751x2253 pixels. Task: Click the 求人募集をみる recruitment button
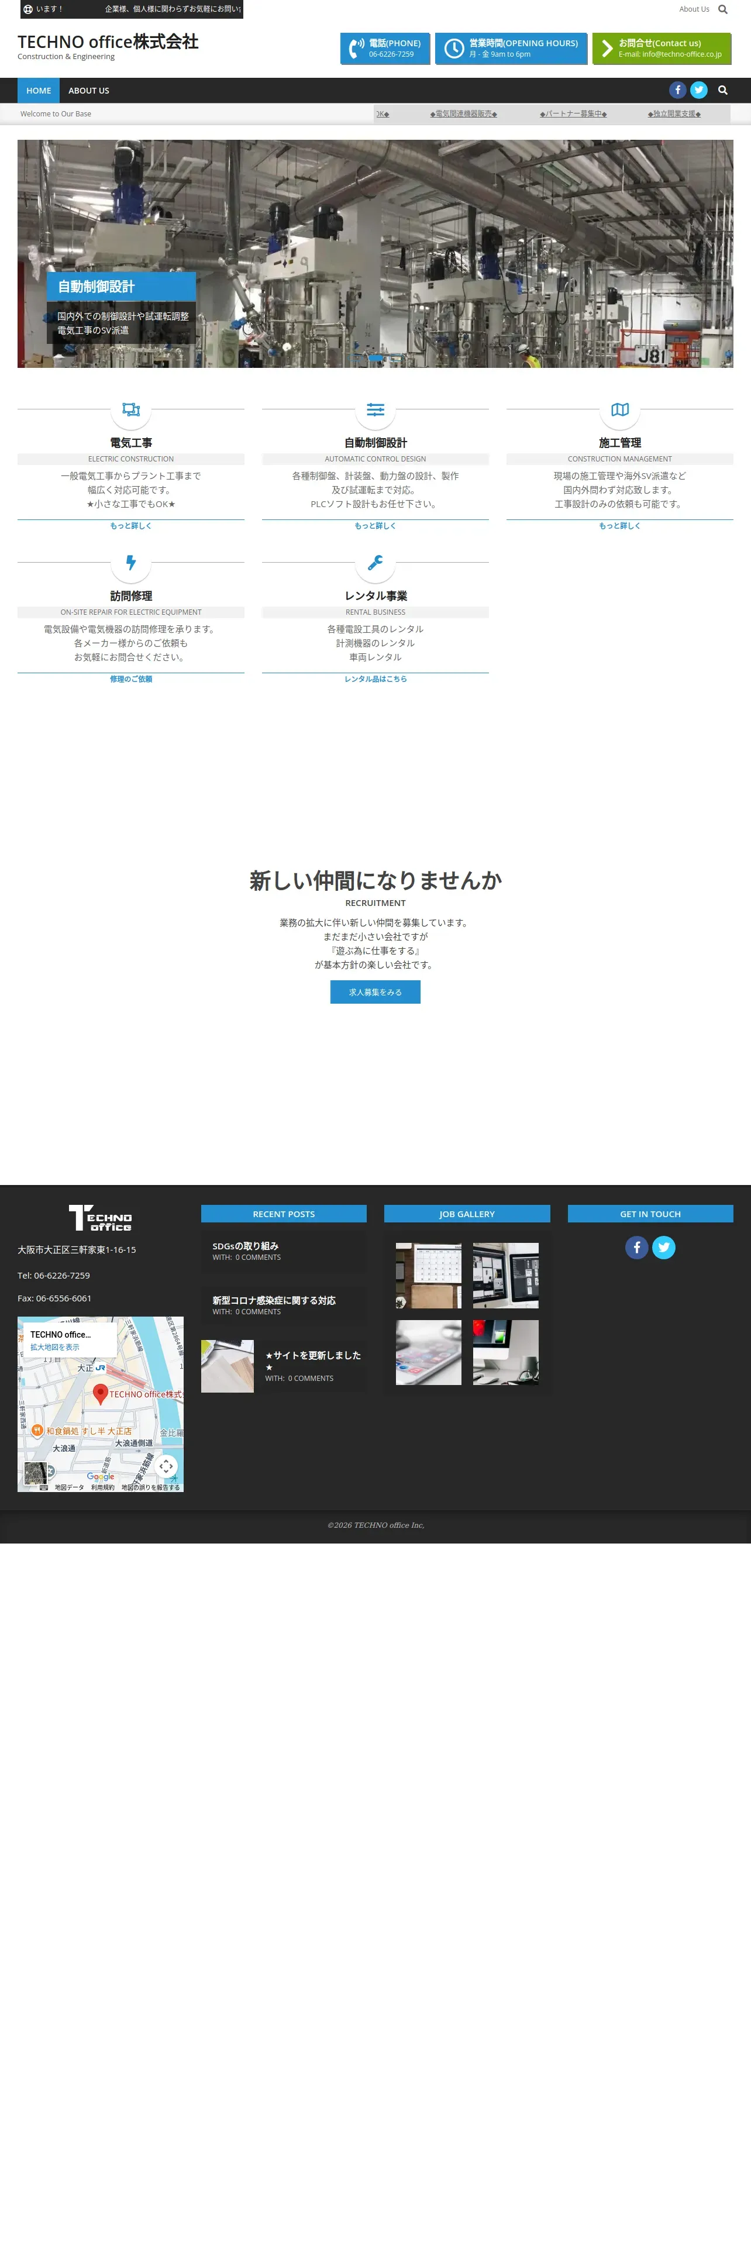tap(375, 992)
